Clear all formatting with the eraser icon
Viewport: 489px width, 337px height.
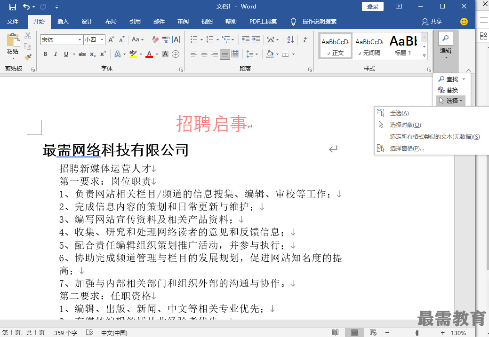155,39
